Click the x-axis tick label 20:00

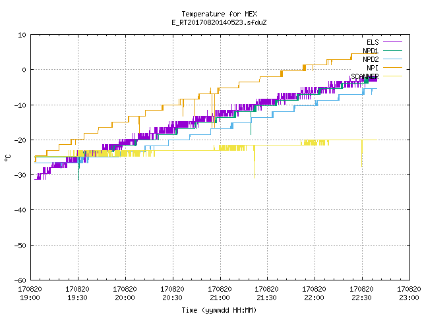(x=125, y=298)
